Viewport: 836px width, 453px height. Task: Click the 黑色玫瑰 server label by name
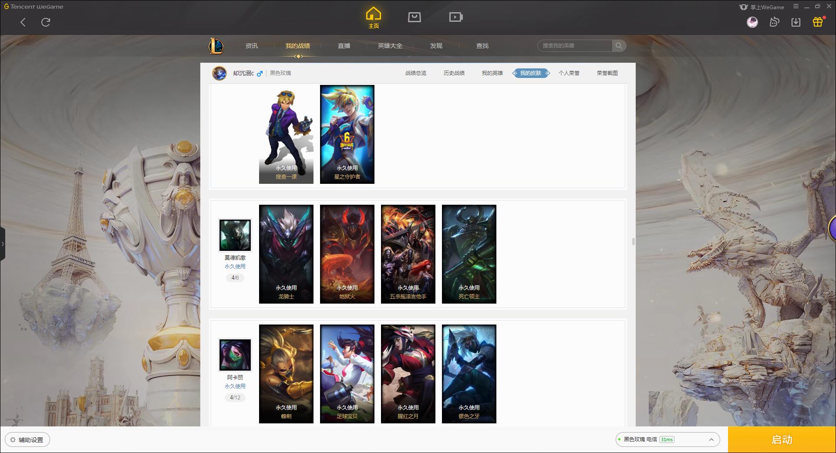[x=280, y=73]
